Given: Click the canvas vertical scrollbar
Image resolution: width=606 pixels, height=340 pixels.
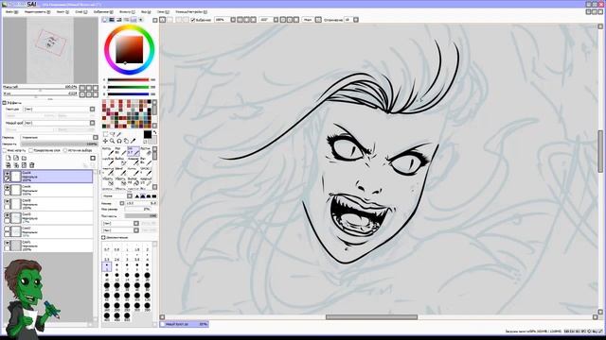Looking at the screenshot, I should [600, 151].
